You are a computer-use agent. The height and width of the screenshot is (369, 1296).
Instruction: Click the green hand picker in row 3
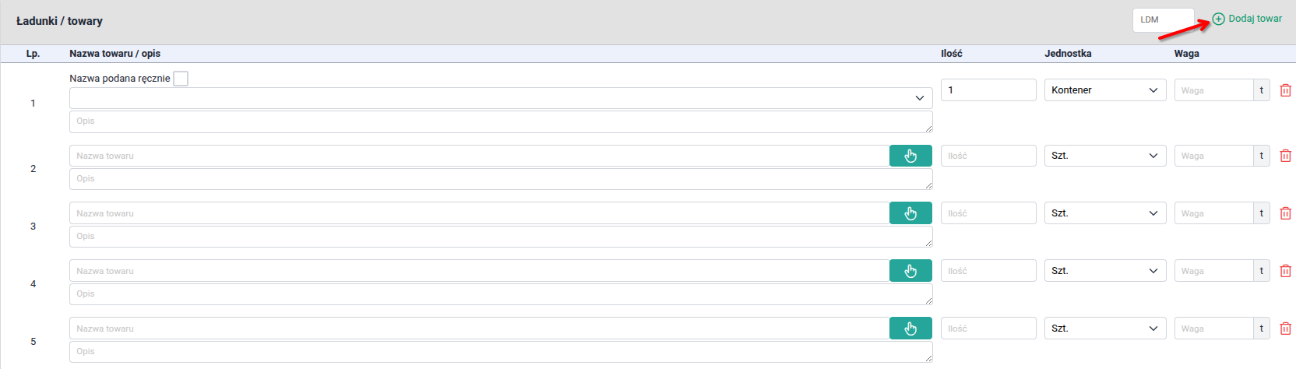(x=910, y=214)
